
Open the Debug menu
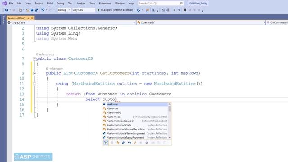coord(60,4)
